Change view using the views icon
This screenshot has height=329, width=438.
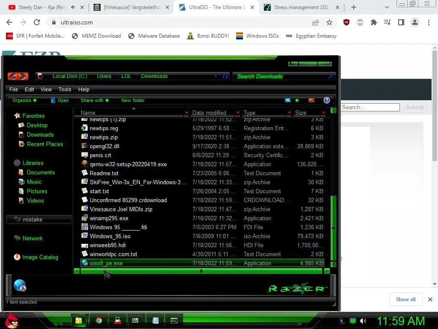tap(288, 100)
